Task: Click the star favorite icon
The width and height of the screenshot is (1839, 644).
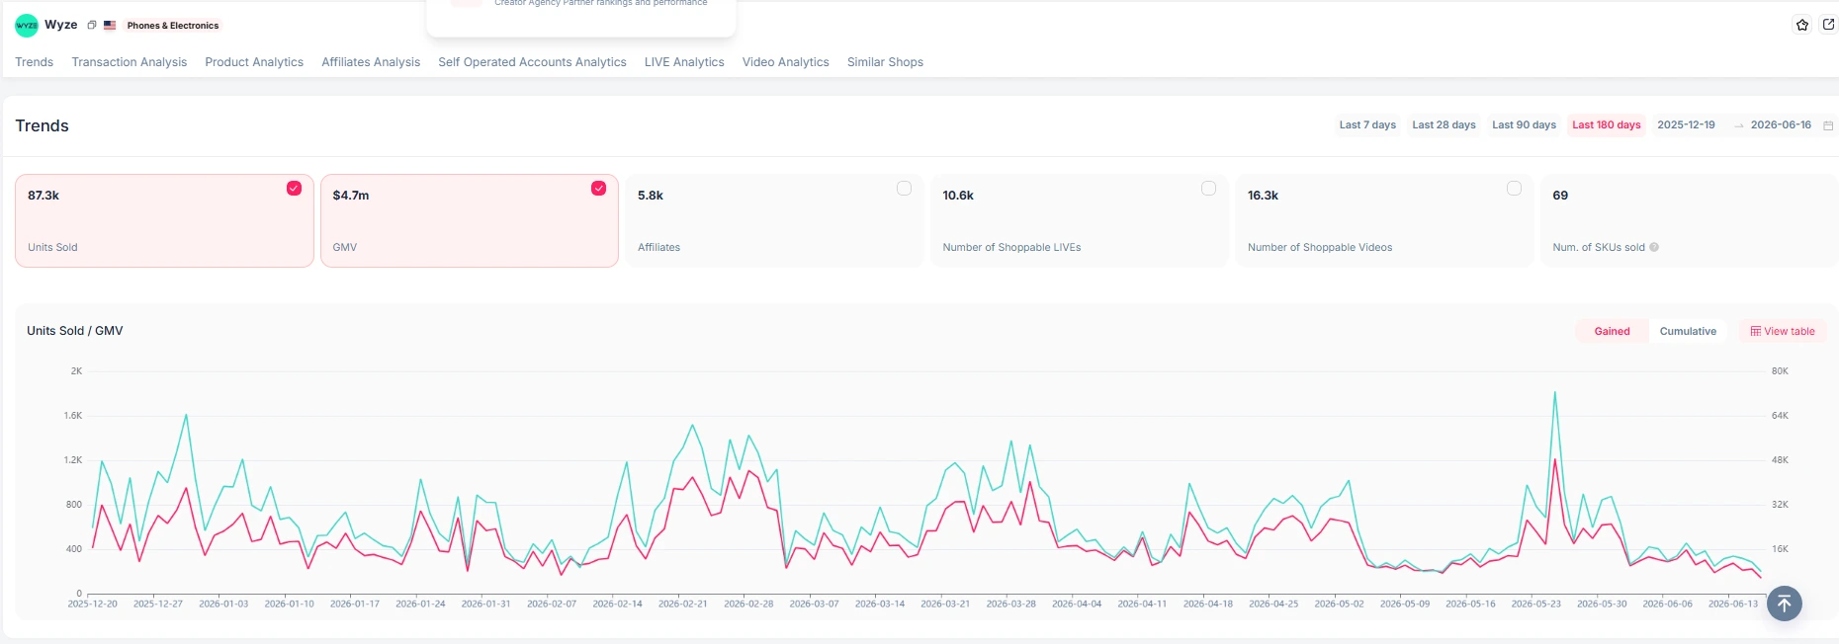Action: click(x=1802, y=25)
